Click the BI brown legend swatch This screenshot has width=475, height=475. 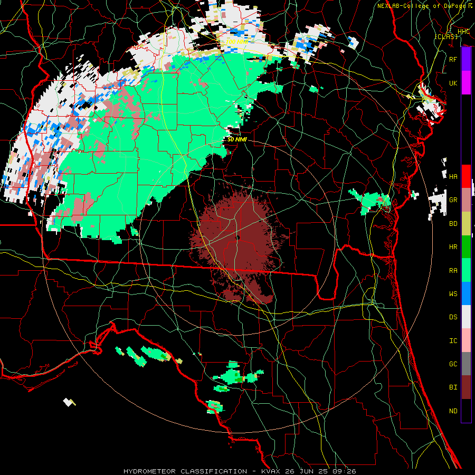(466, 387)
